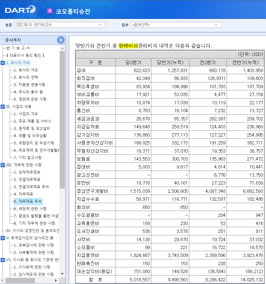
Task: Open the +첨부선택+ attachment dropdown
Action: pyautogui.click(x=216, y=25)
